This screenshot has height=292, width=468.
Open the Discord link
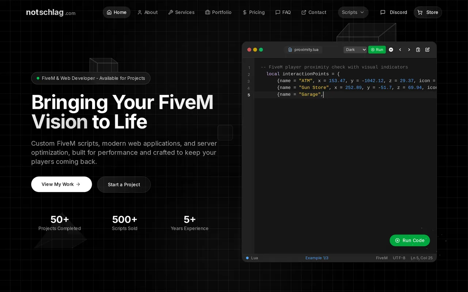pyautogui.click(x=394, y=12)
